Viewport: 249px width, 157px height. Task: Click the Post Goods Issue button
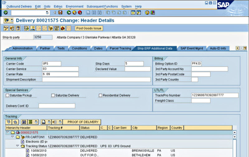[x=89, y=28]
